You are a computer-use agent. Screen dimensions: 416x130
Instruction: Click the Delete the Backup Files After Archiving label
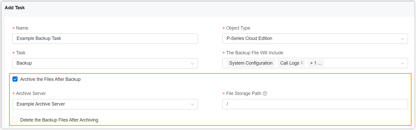(59, 120)
